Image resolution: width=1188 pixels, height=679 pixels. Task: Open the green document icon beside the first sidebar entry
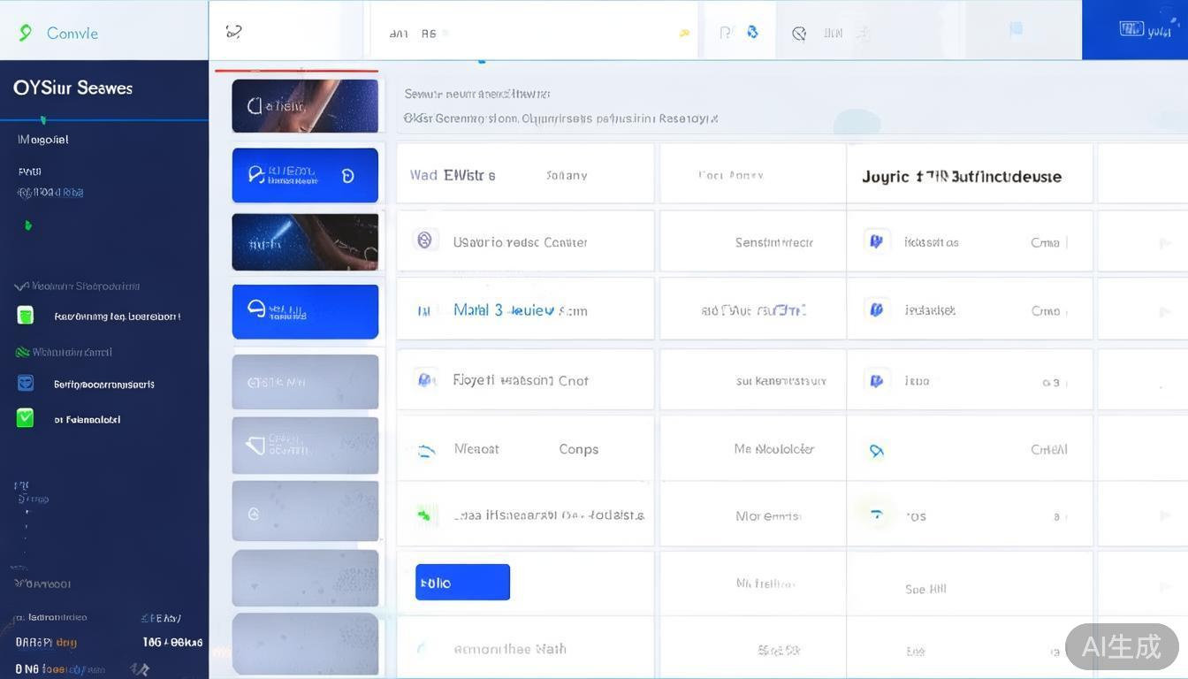pyautogui.click(x=25, y=315)
